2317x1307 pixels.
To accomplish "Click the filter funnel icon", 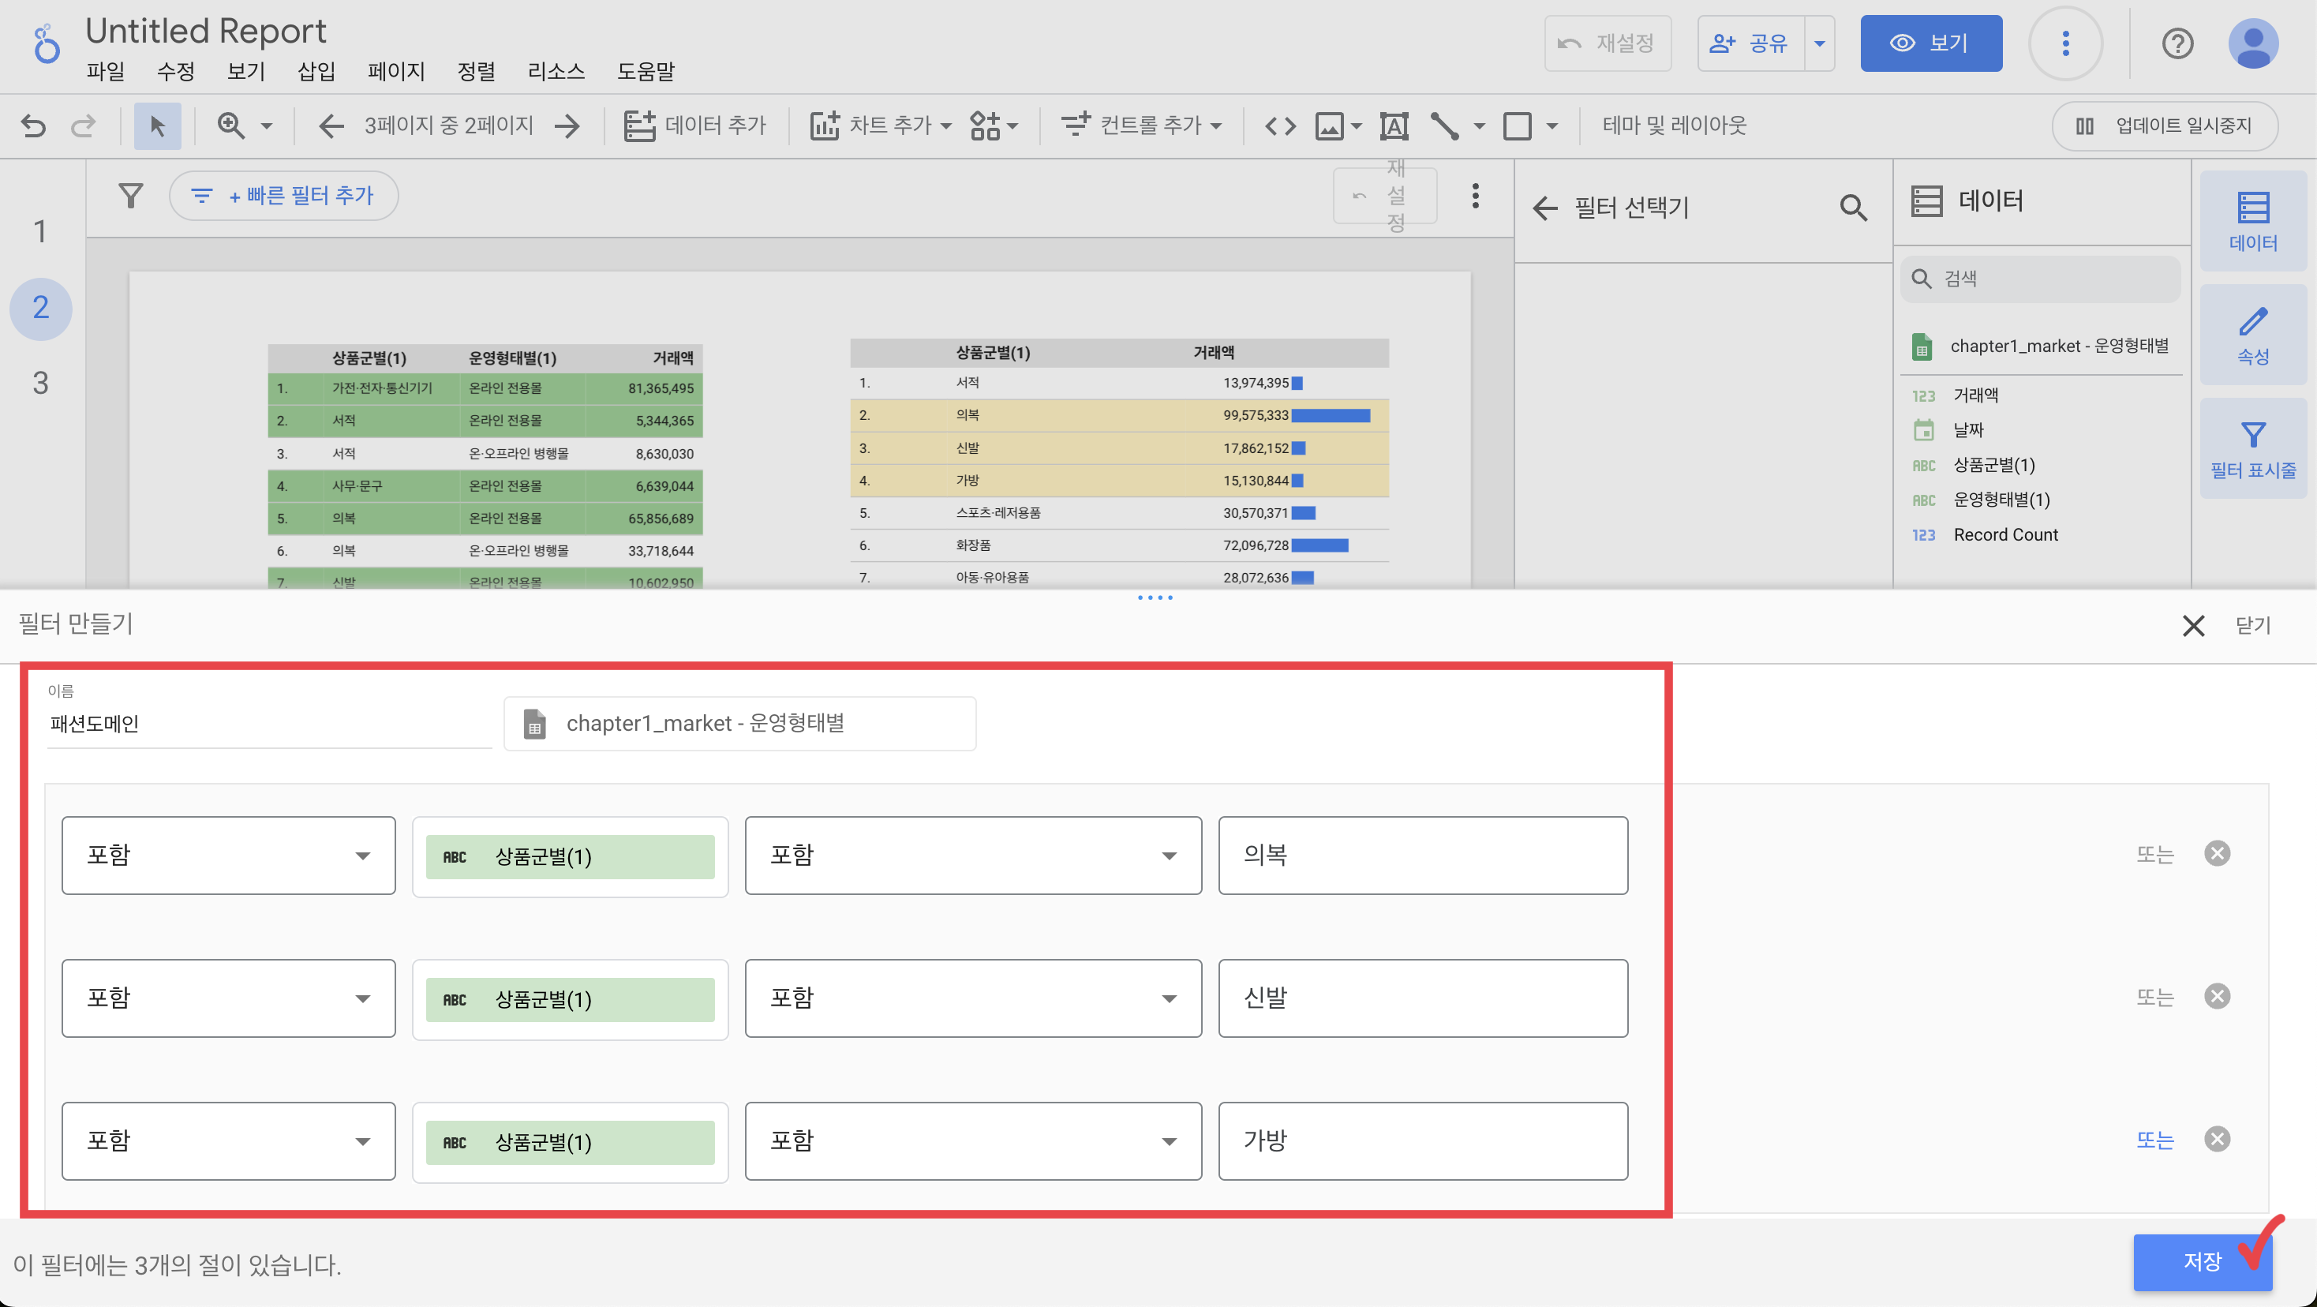I will (x=131, y=195).
